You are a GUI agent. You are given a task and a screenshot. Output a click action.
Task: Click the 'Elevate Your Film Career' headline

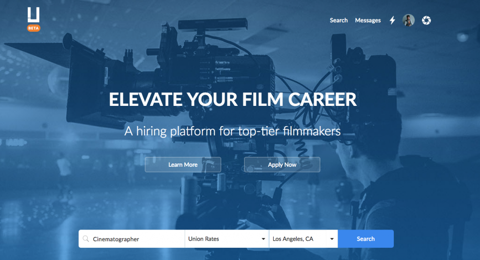click(x=232, y=99)
